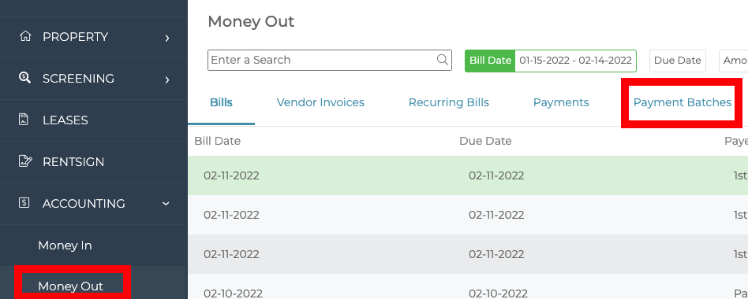The width and height of the screenshot is (748, 299).
Task: Sort by the Bill Date column header
Action: click(218, 141)
